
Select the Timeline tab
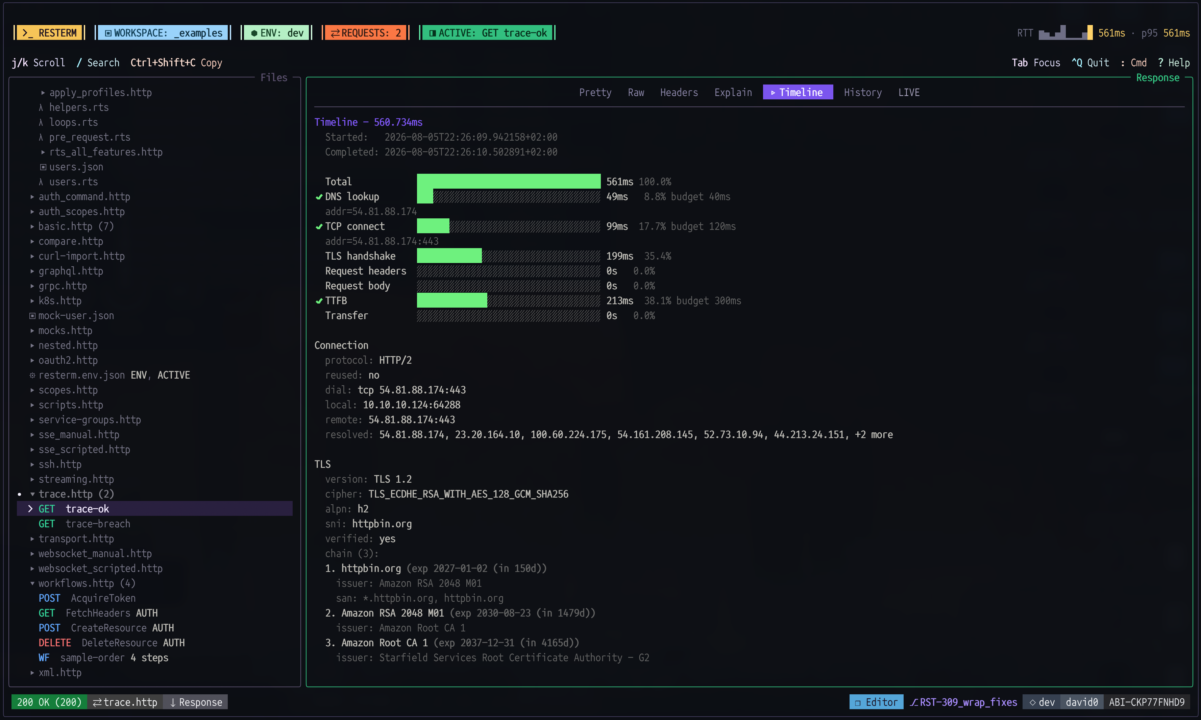pos(798,92)
